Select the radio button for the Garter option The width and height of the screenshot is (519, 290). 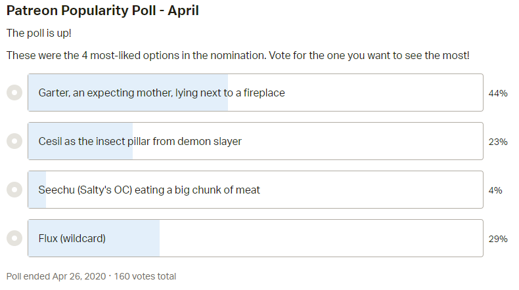coord(14,93)
